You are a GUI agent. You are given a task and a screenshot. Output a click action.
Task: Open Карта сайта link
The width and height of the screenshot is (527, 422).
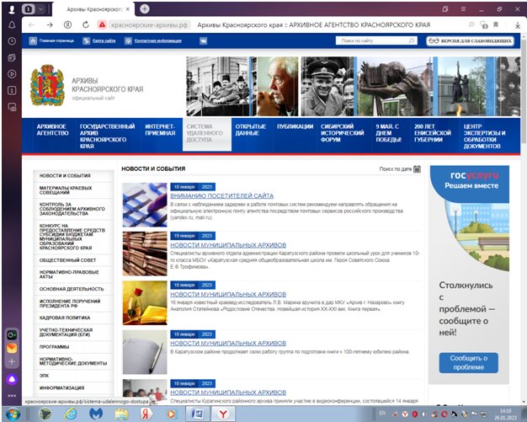[104, 40]
